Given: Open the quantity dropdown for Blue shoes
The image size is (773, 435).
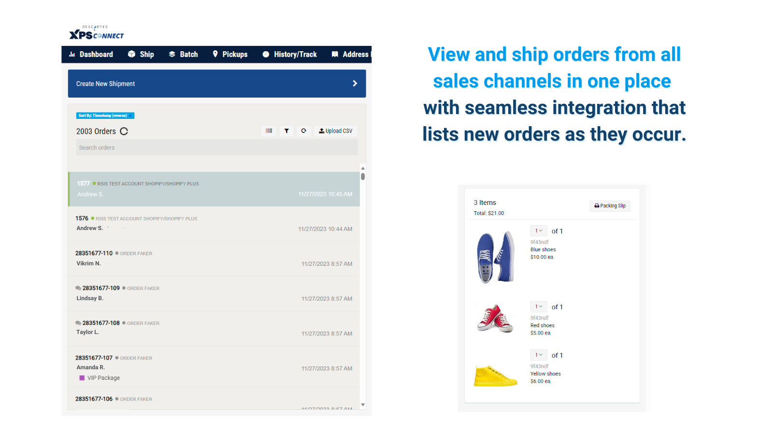Looking at the screenshot, I should 538,231.
